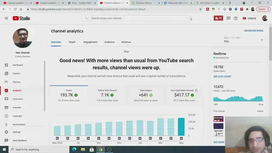Viewport: 272px width, 153px height.
Task: Expand the May date range dropdown
Action: tap(262, 40)
